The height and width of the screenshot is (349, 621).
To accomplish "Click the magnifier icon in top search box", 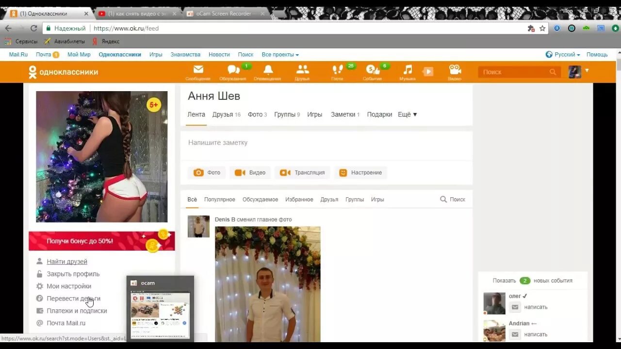I will (553, 72).
